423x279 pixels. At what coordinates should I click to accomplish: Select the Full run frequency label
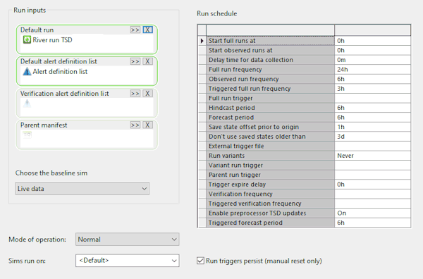[x=270, y=70]
